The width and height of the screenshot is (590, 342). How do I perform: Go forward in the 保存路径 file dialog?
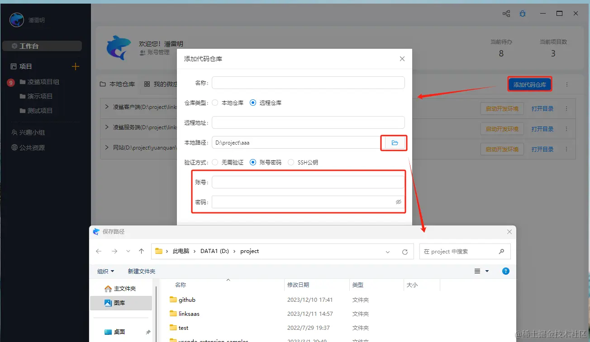tap(114, 251)
